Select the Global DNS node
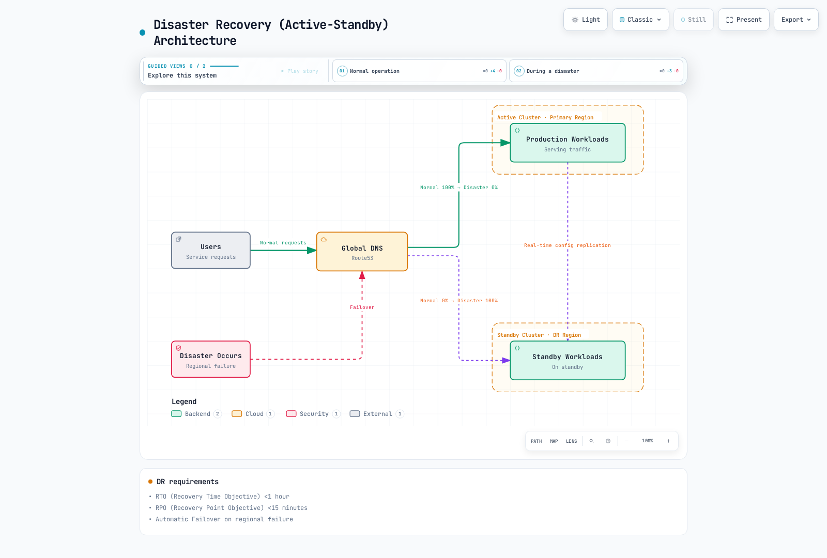Image resolution: width=827 pixels, height=558 pixels. (x=362, y=252)
